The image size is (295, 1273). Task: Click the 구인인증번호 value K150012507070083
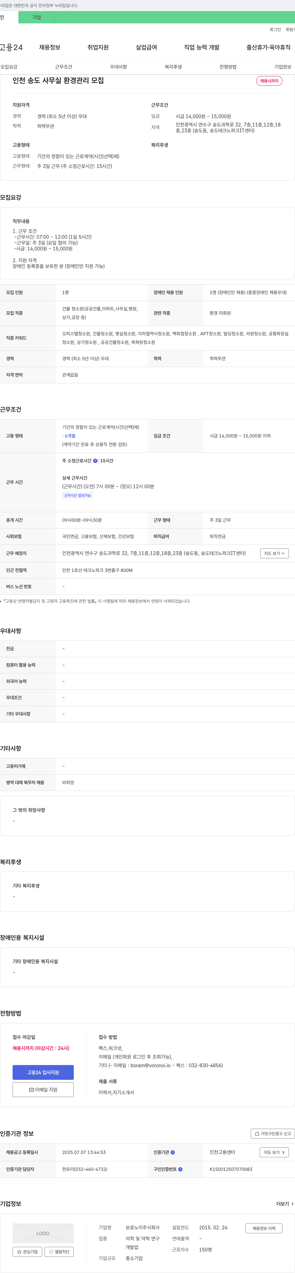231,1169
